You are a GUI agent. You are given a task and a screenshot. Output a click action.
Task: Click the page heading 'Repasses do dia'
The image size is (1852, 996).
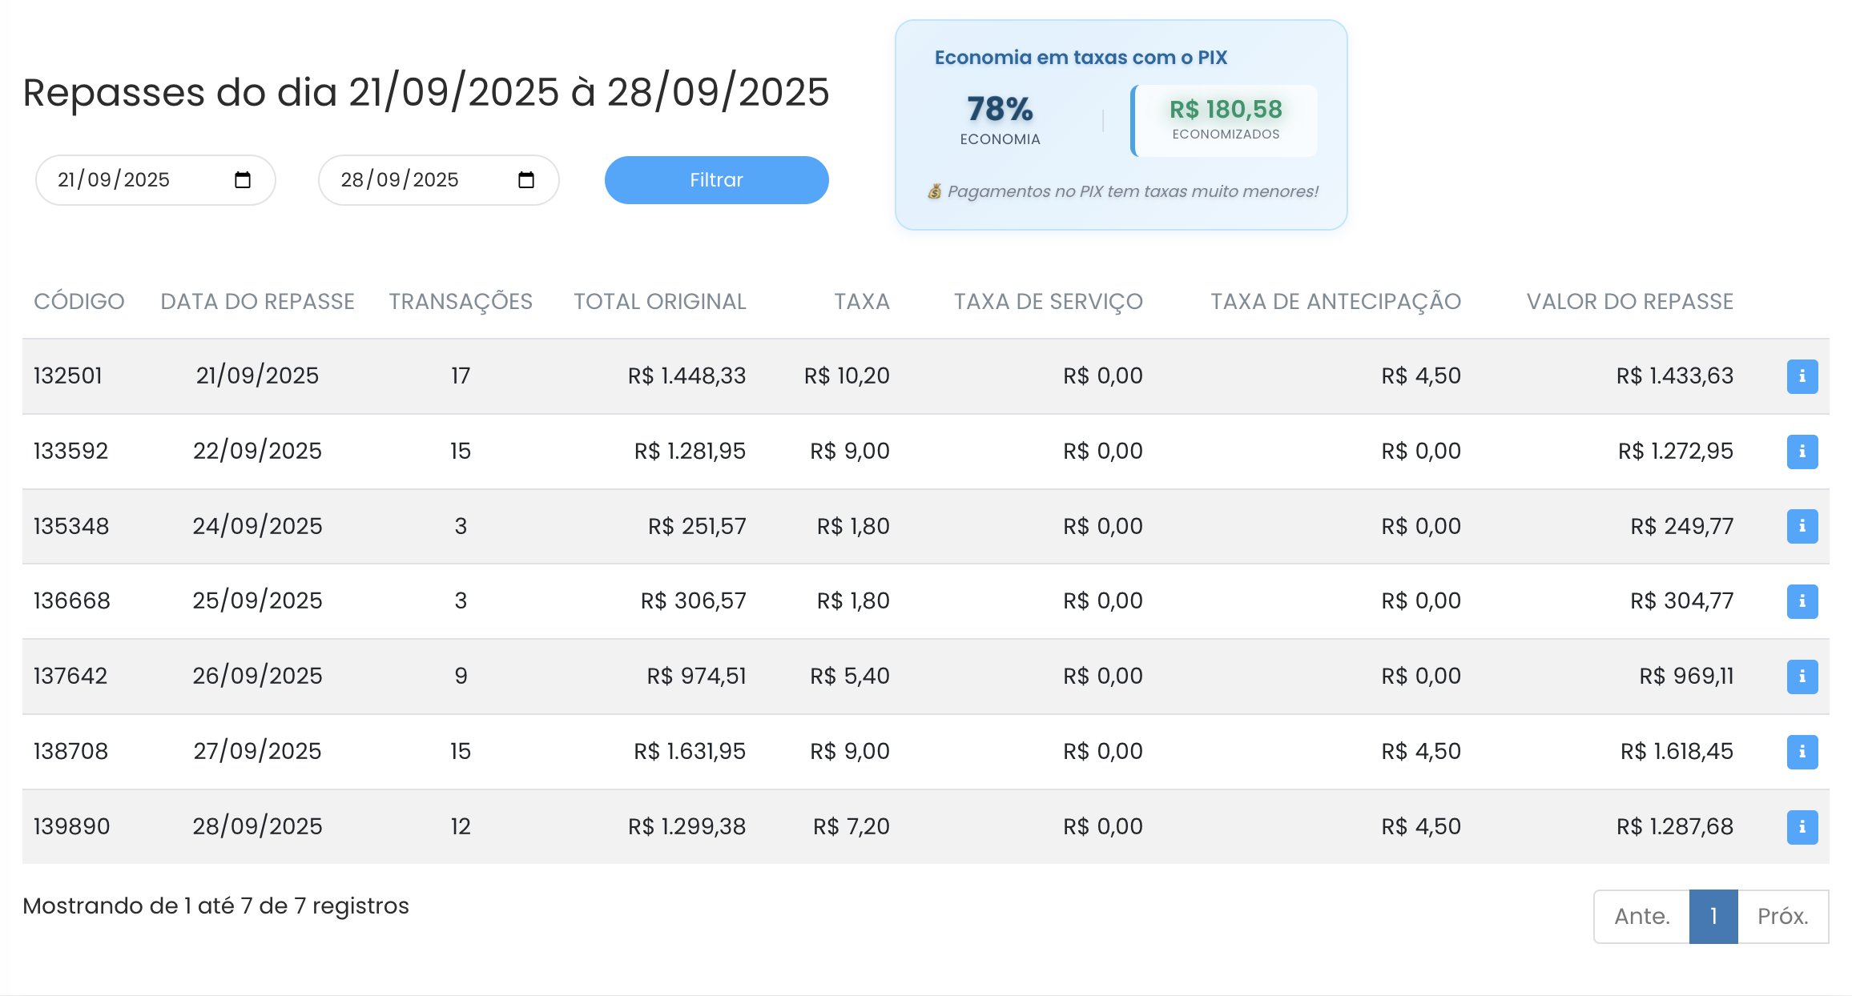click(425, 92)
